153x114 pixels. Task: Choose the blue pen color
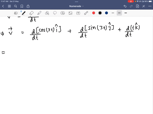(x=106, y=13)
